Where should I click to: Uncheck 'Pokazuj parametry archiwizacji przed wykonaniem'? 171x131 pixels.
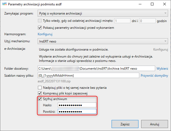click(40, 27)
